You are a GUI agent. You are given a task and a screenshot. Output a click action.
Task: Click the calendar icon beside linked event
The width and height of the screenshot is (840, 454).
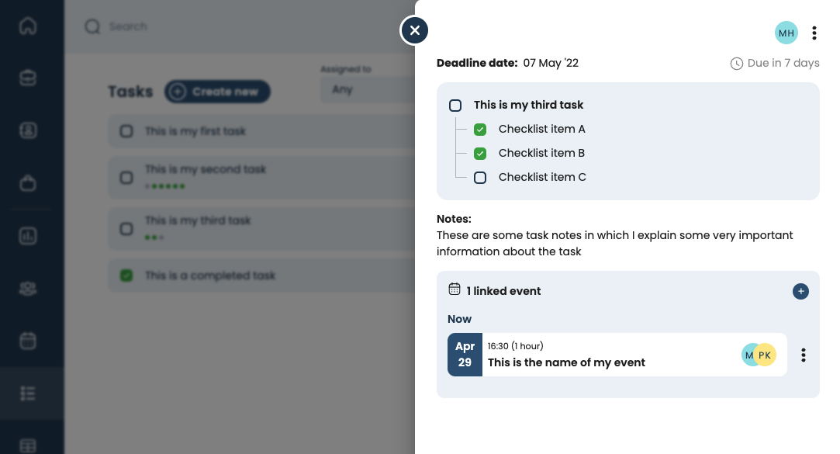pyautogui.click(x=455, y=289)
